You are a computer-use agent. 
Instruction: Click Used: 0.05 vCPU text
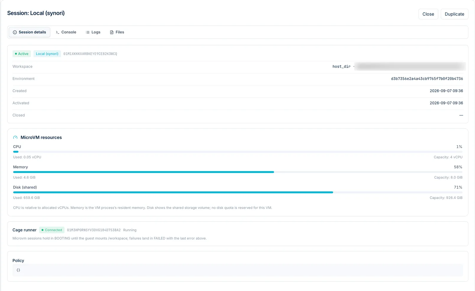coord(27,157)
